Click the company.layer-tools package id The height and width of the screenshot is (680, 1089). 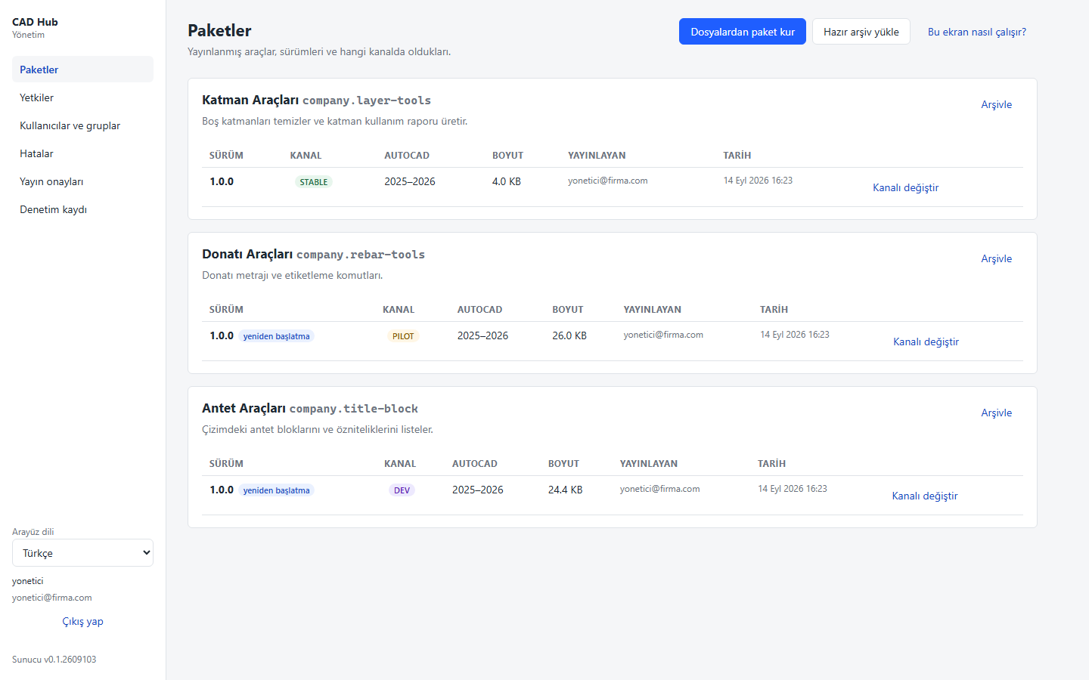[367, 100]
